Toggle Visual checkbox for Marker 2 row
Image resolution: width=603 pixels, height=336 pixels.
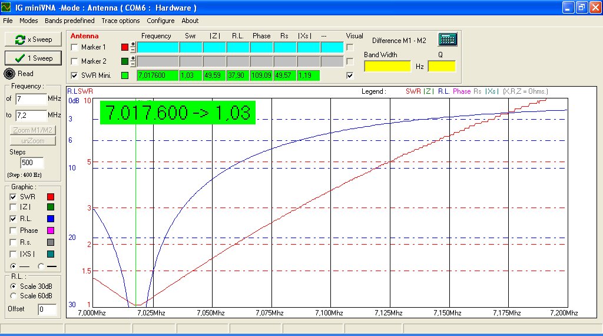pyautogui.click(x=350, y=61)
